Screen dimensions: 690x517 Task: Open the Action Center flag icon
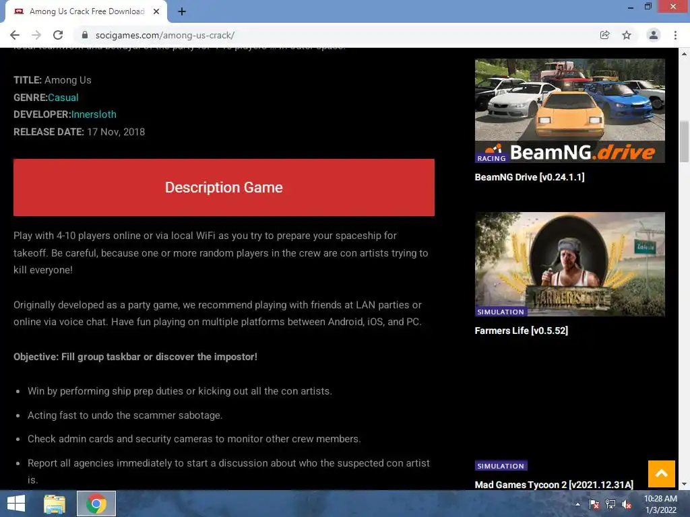coord(594,504)
